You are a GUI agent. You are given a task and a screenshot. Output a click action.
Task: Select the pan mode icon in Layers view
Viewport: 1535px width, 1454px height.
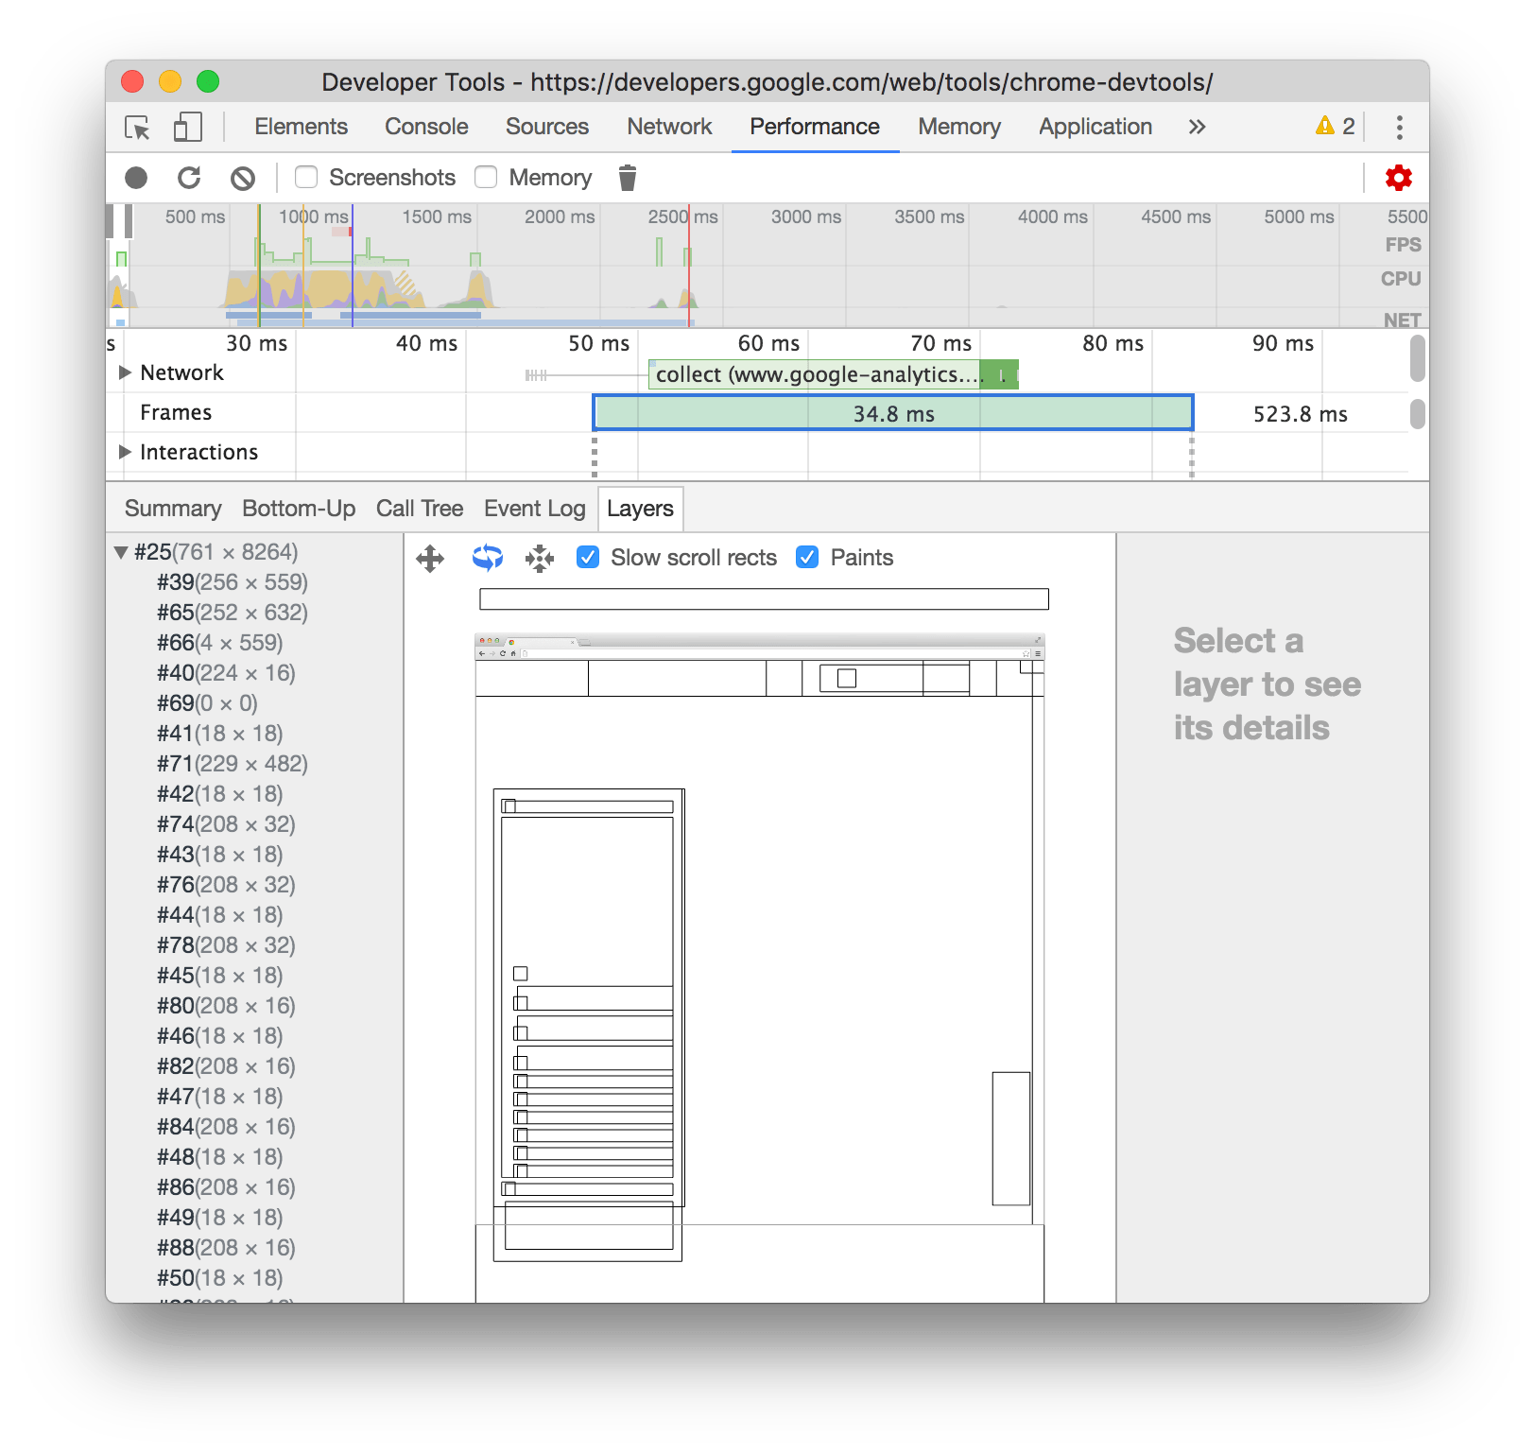431,558
